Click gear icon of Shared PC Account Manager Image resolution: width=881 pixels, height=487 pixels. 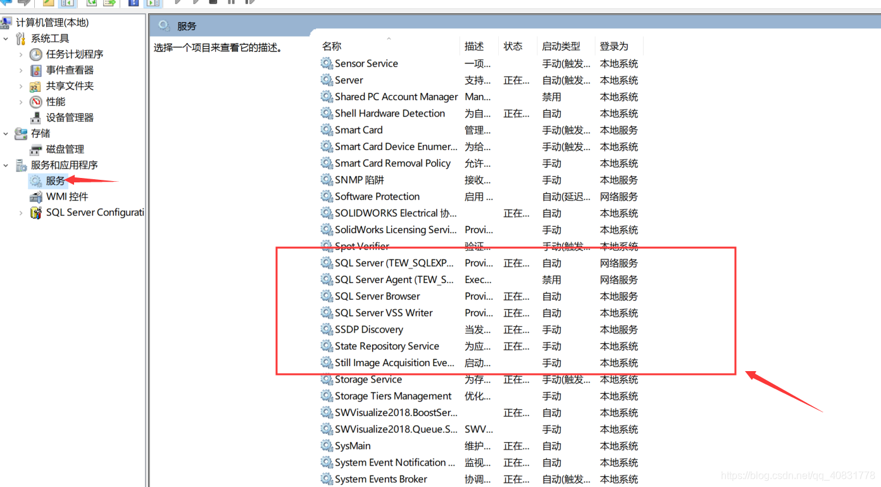[327, 96]
